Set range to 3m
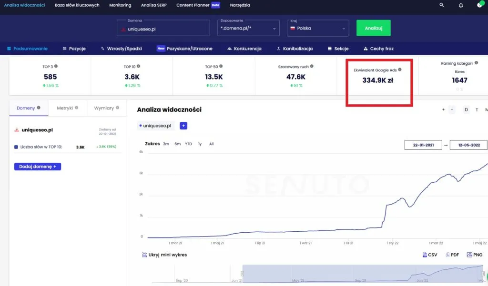The width and height of the screenshot is (488, 286). 166,144
